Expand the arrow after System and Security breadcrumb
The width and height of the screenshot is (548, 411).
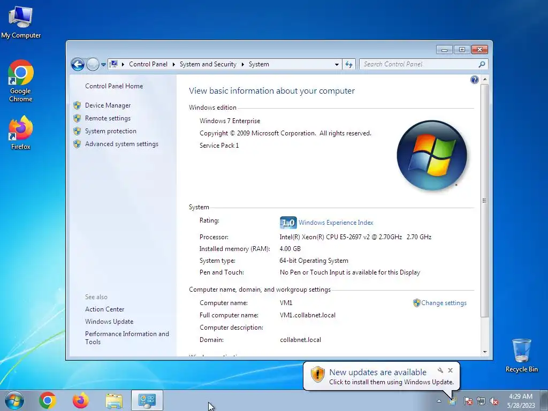[x=242, y=64]
